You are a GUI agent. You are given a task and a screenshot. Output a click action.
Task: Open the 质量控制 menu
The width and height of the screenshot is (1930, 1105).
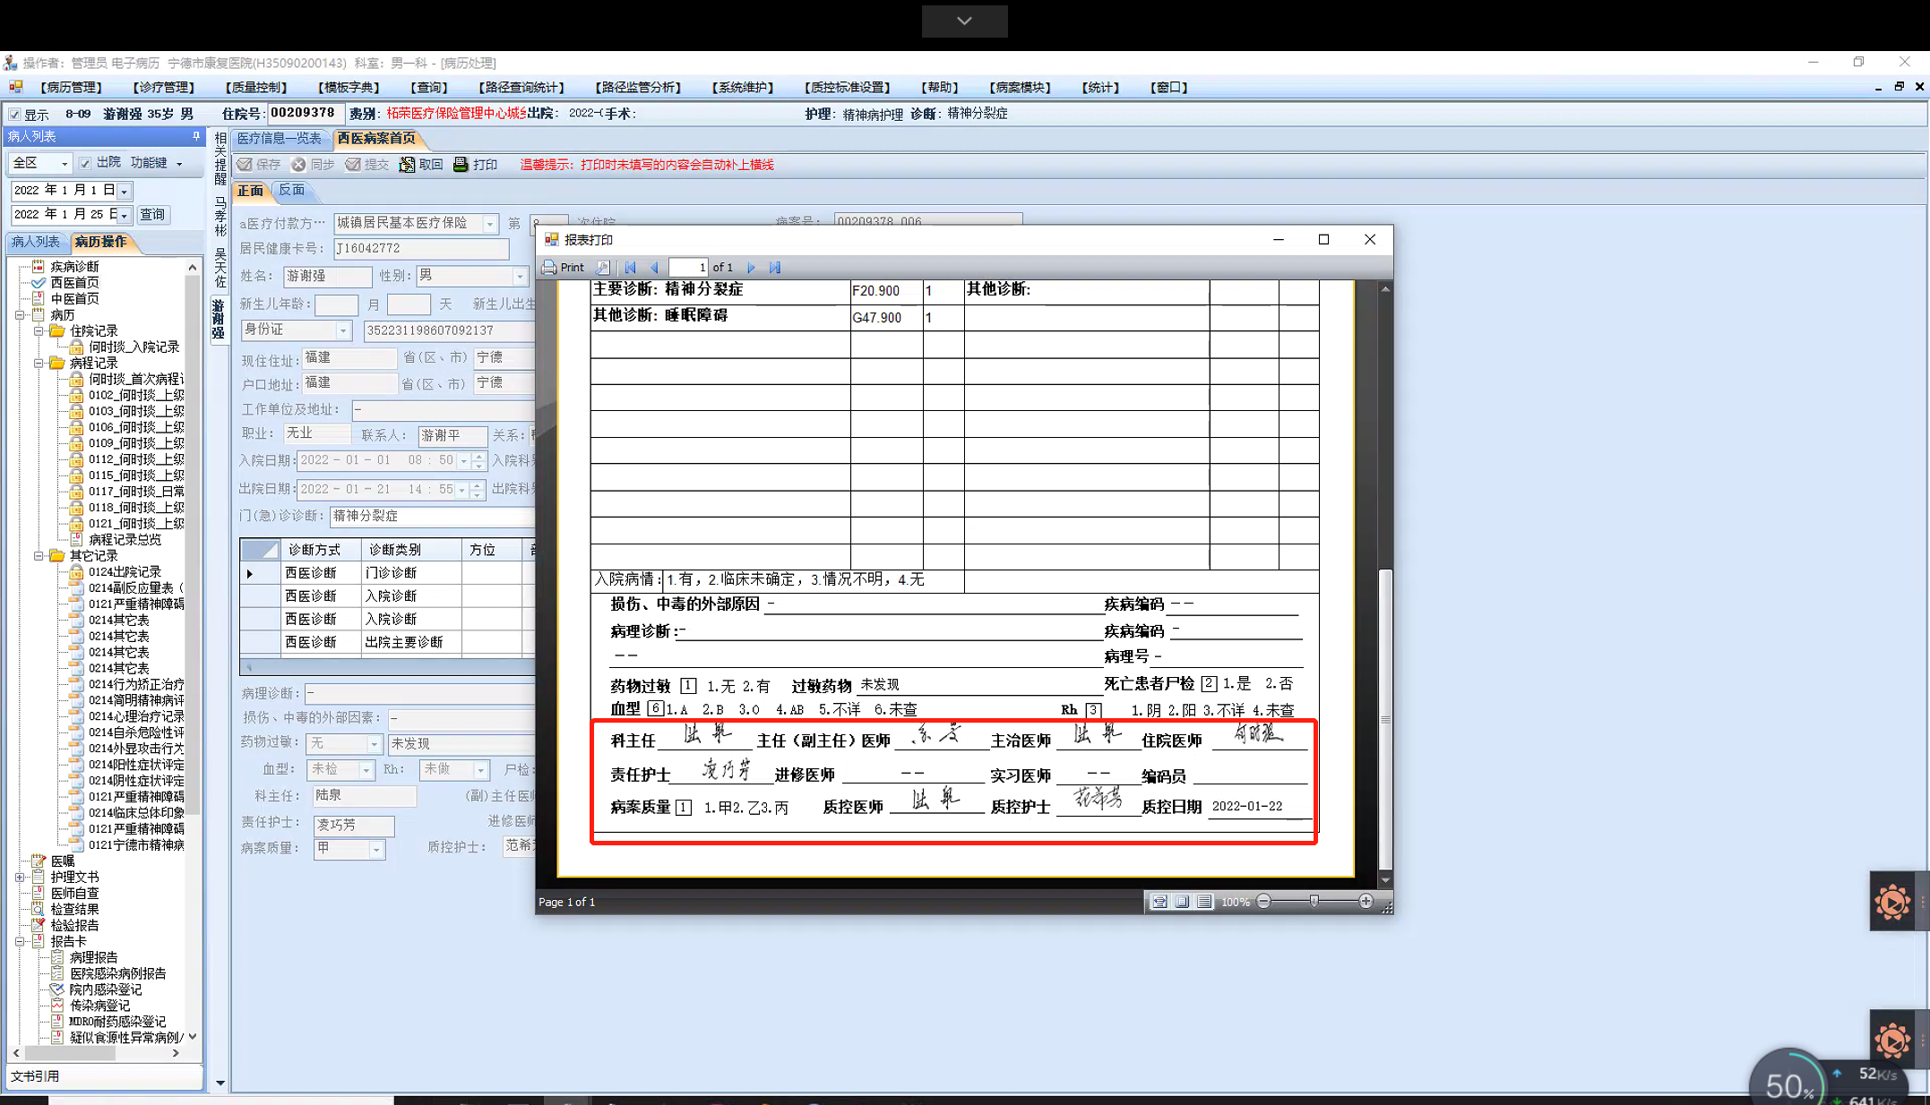click(x=256, y=87)
